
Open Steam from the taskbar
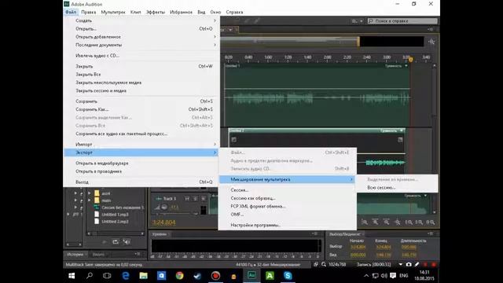197,276
